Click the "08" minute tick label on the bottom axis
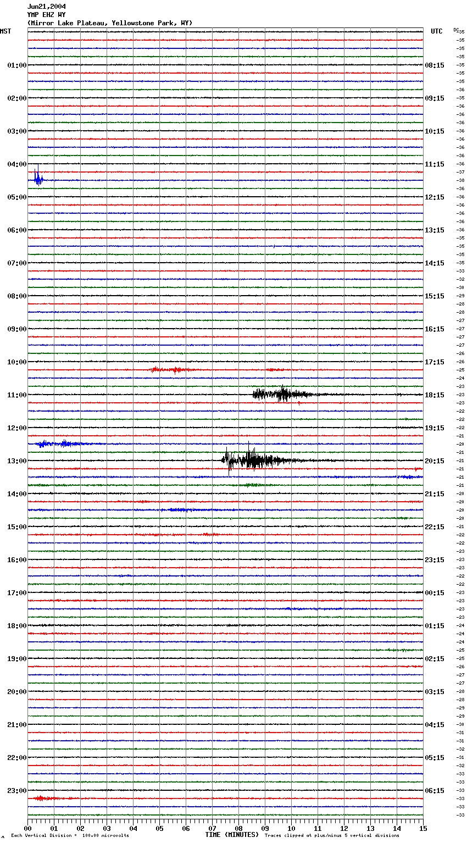This screenshot has height=843, width=467. pyautogui.click(x=238, y=828)
